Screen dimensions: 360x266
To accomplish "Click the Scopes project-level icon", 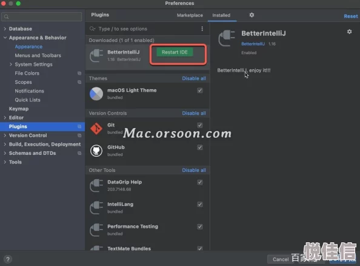I will tap(79, 82).
